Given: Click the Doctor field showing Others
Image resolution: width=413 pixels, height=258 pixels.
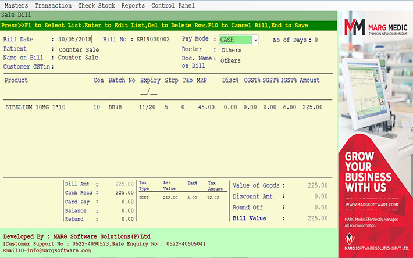Looking at the screenshot, I should pos(231,50).
